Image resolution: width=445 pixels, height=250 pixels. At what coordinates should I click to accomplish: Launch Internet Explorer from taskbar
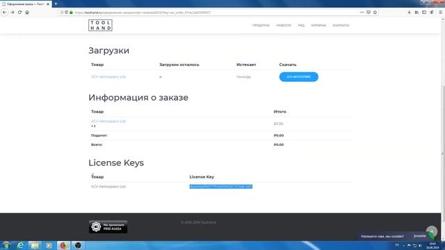20,245
